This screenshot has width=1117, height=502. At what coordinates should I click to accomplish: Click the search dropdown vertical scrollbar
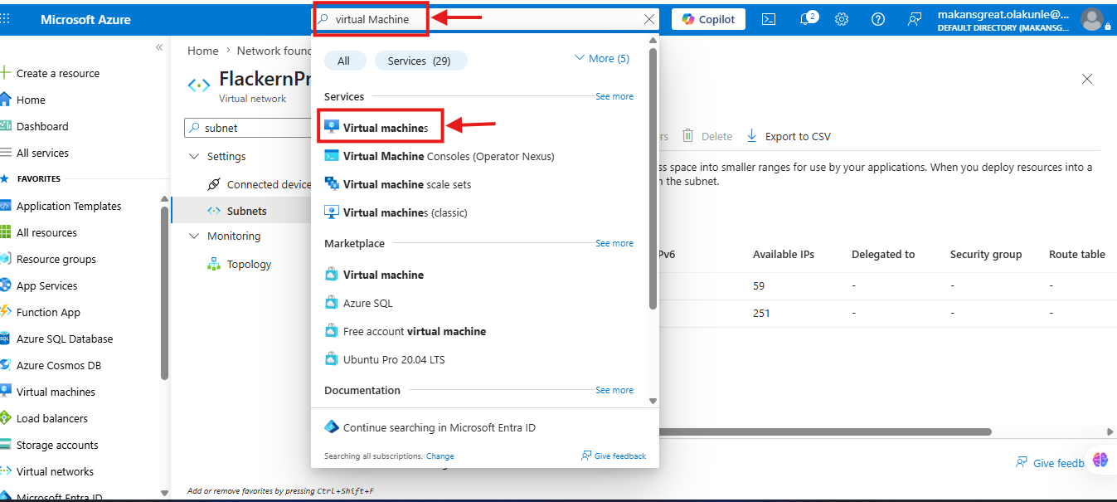tap(653, 179)
